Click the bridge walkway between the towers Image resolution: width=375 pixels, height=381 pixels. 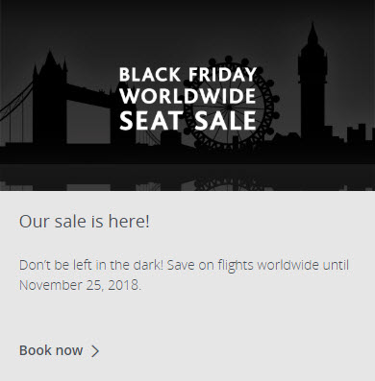tap(88, 95)
